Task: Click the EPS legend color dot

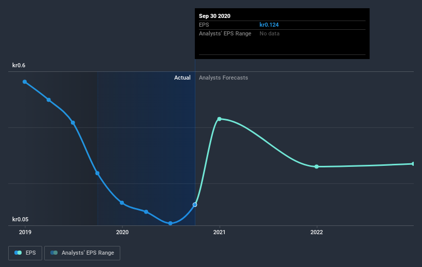Action: pos(18,253)
